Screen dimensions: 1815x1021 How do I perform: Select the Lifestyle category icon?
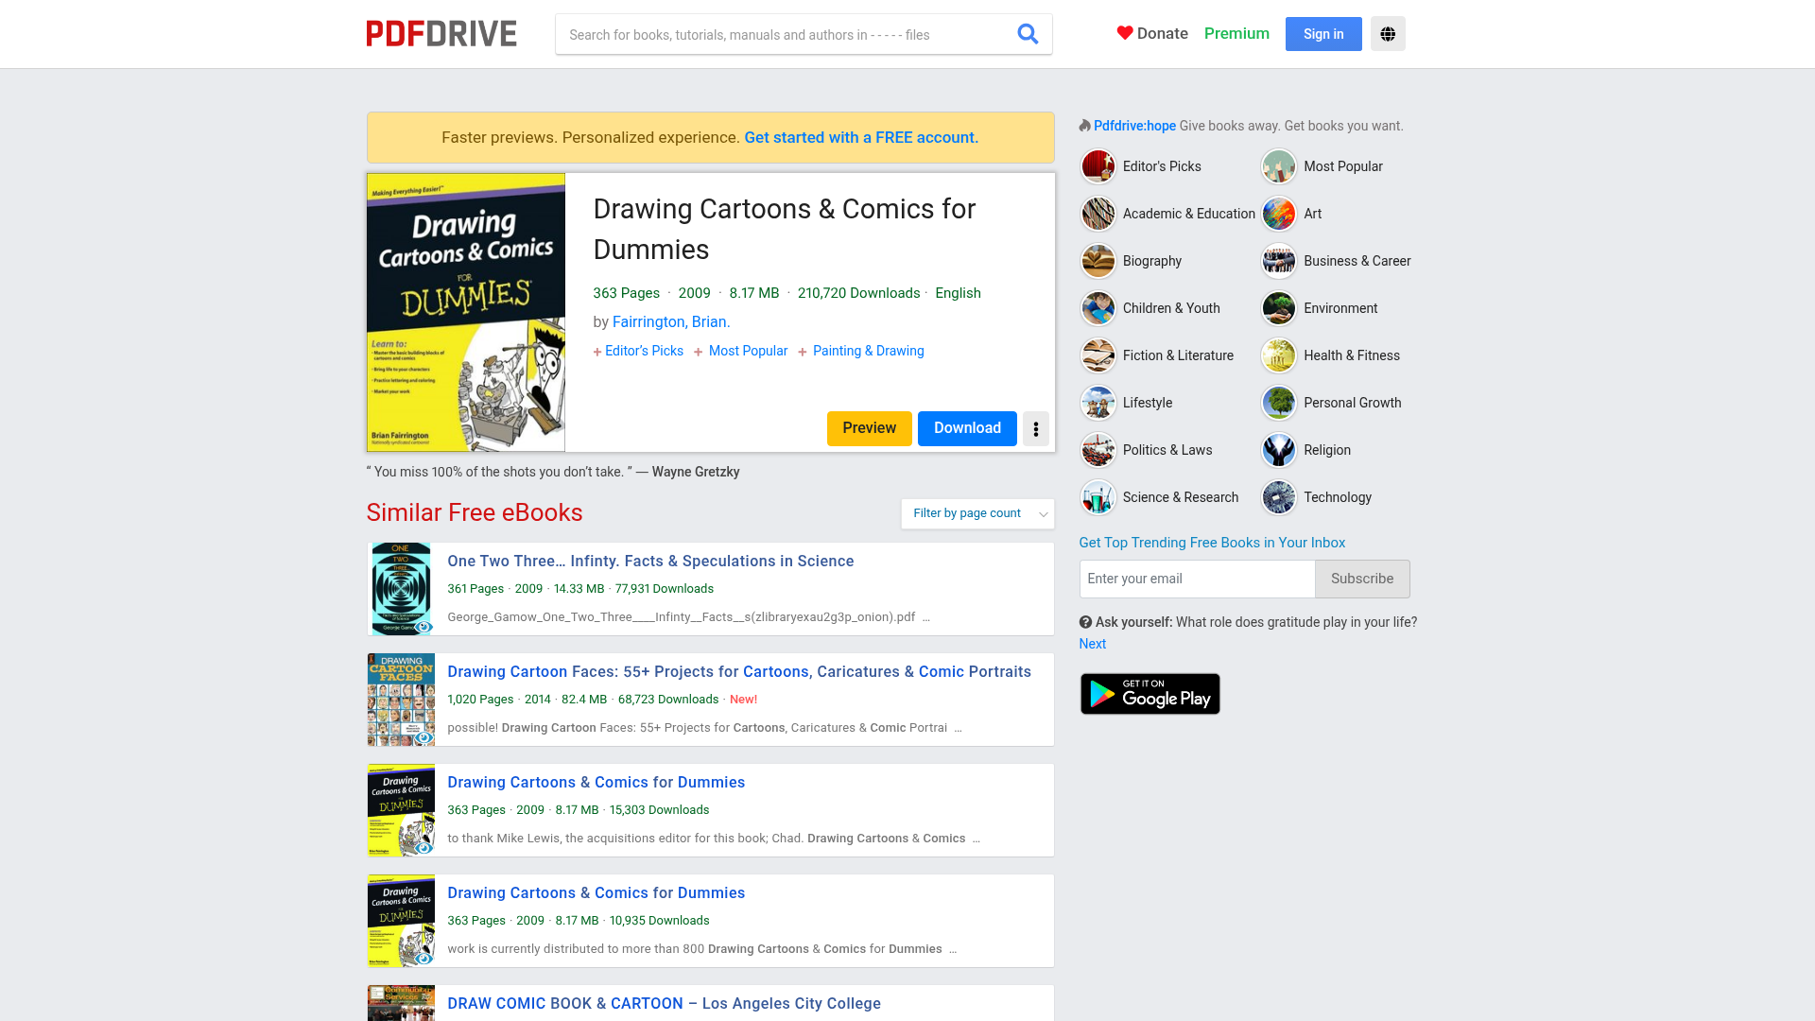coord(1098,403)
